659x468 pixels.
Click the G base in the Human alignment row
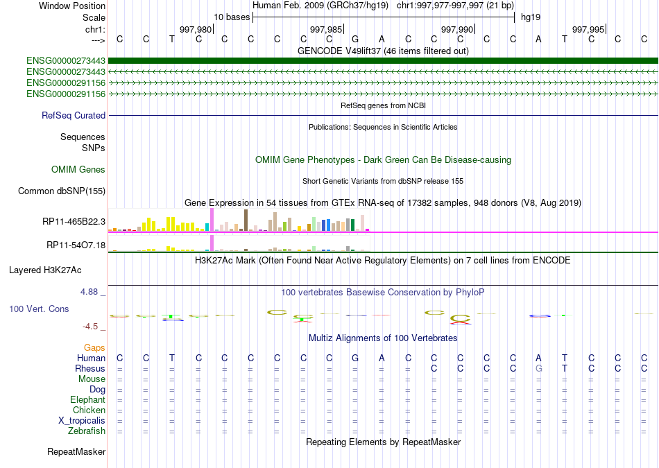355,358
